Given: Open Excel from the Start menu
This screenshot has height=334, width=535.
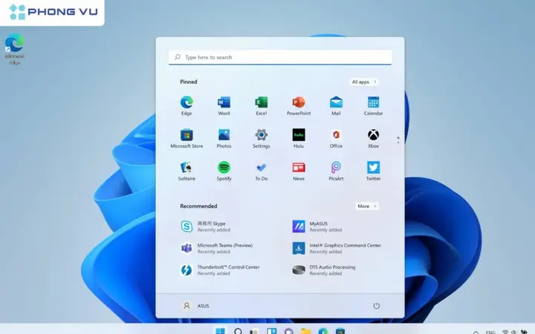Looking at the screenshot, I should coord(262,106).
